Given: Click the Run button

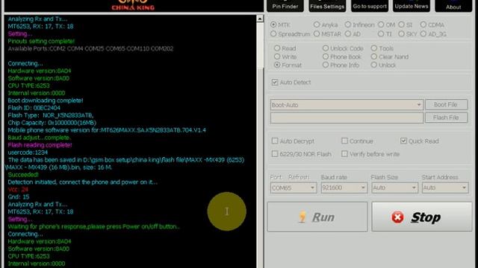Looking at the screenshot, I should (317, 217).
